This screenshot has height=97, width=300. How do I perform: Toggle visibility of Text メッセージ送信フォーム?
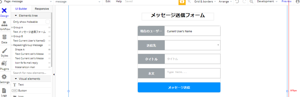pos(49,32)
